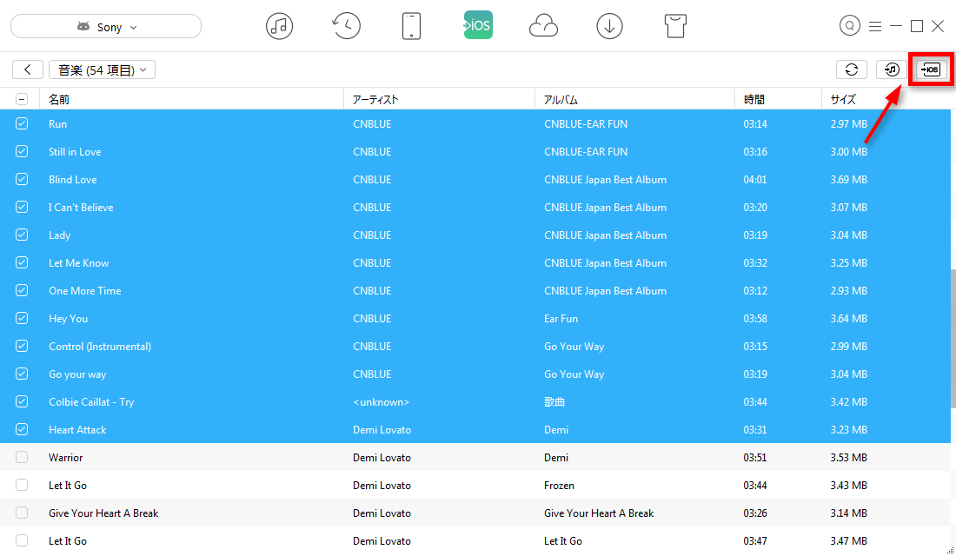Uncheck the Control (Instrumental) checkbox
The width and height of the screenshot is (956, 556).
click(22, 346)
